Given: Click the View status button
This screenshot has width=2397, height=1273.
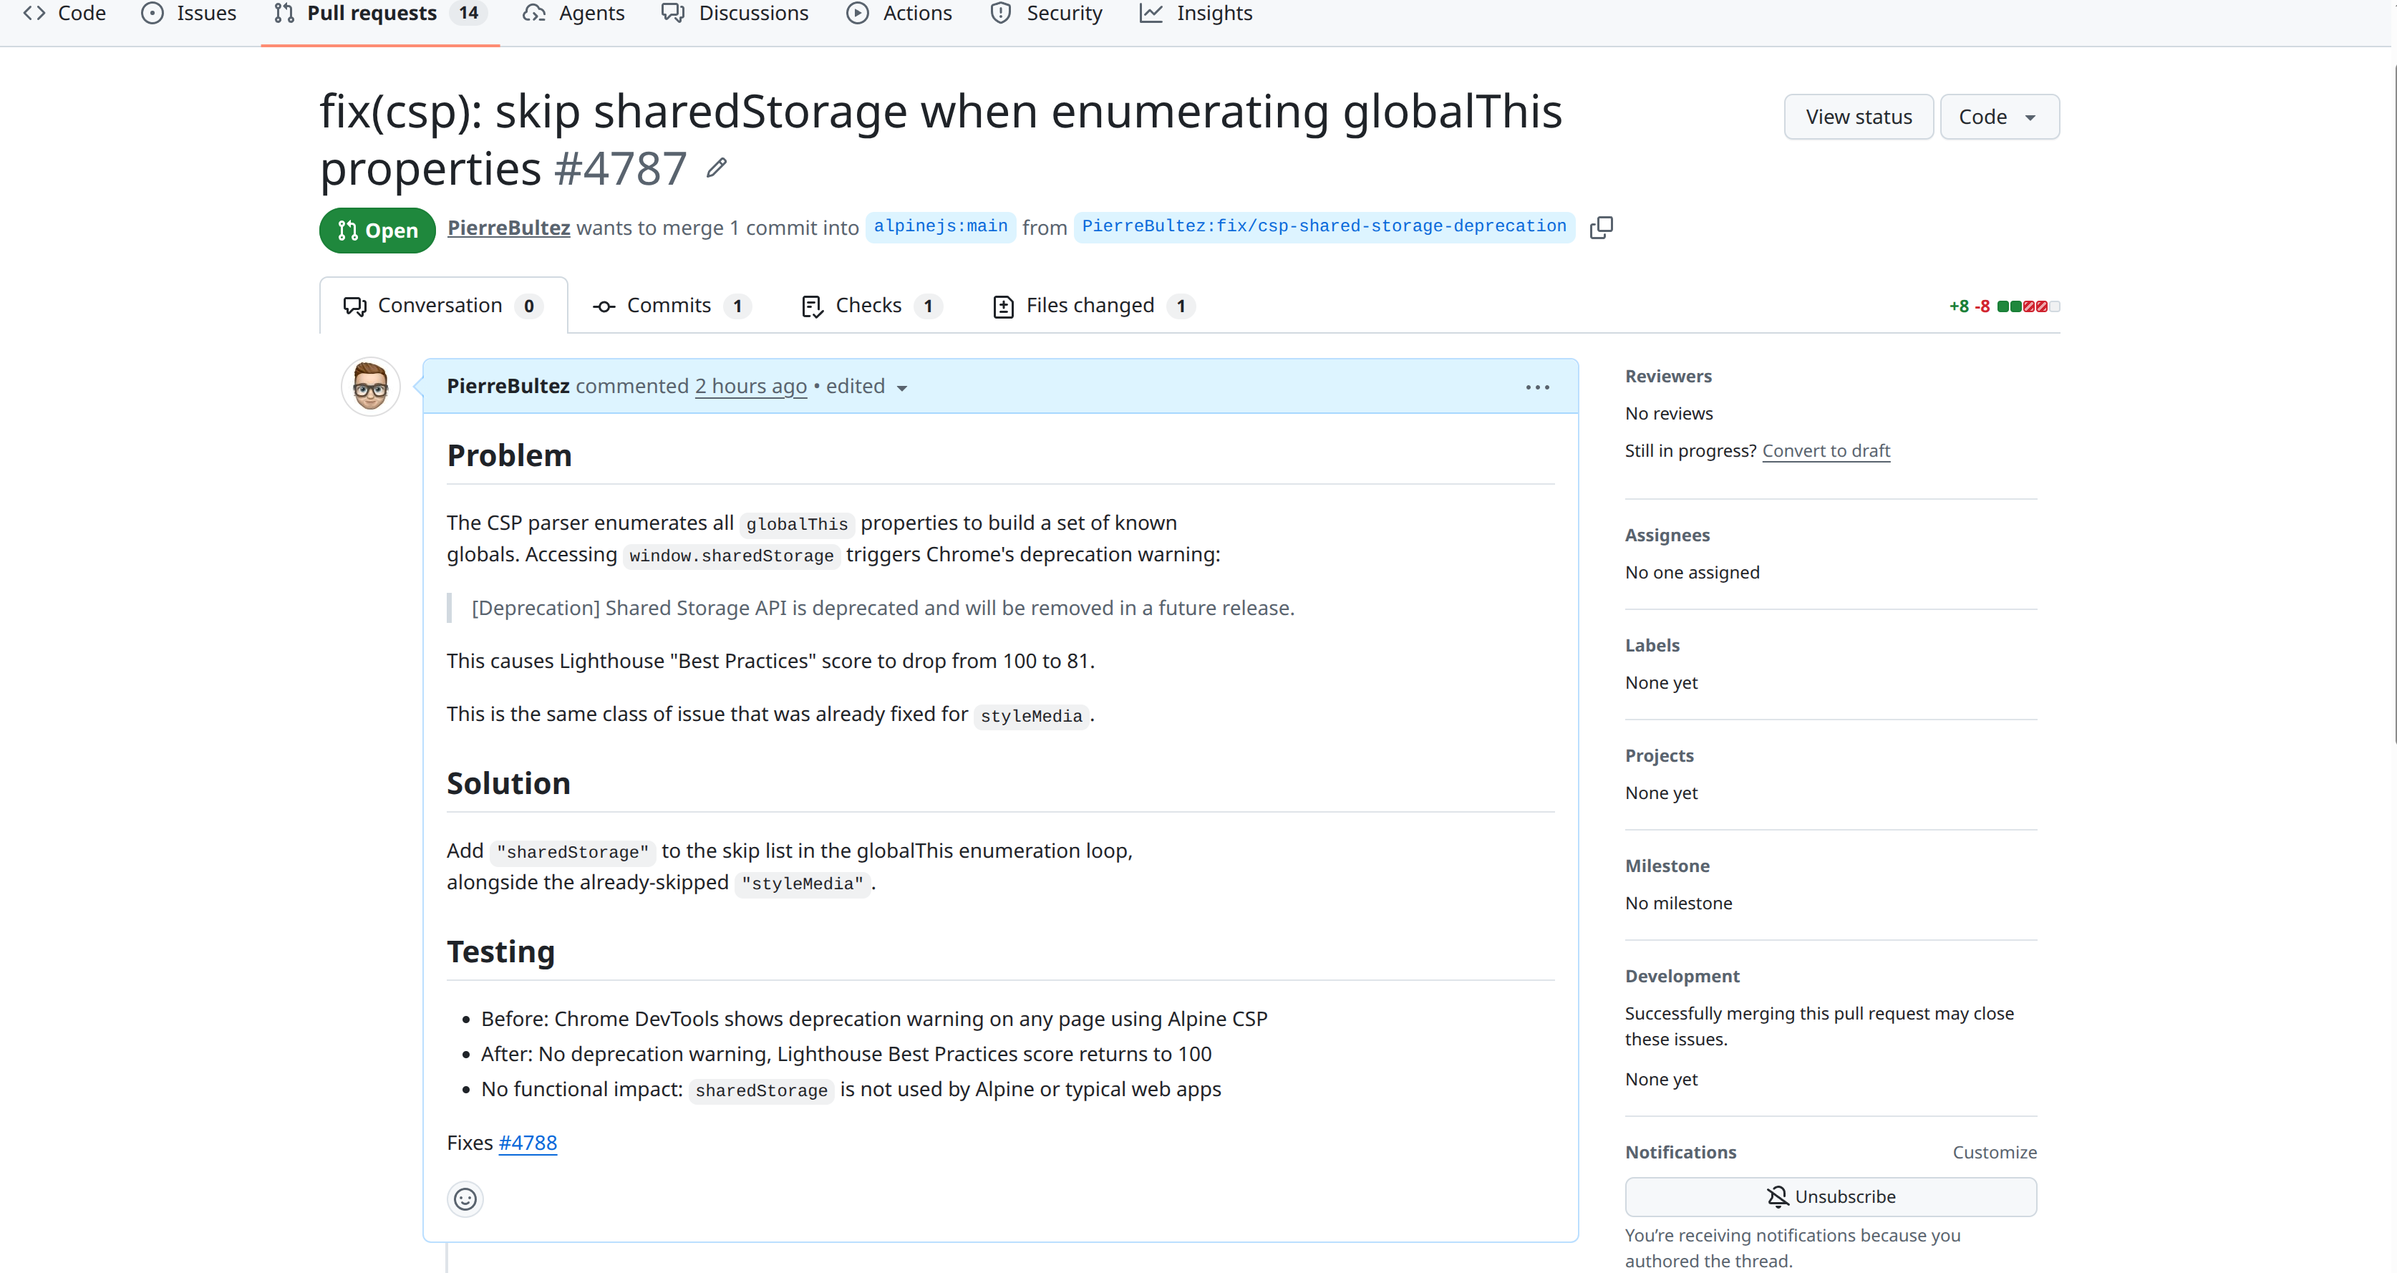Looking at the screenshot, I should pos(1857,116).
